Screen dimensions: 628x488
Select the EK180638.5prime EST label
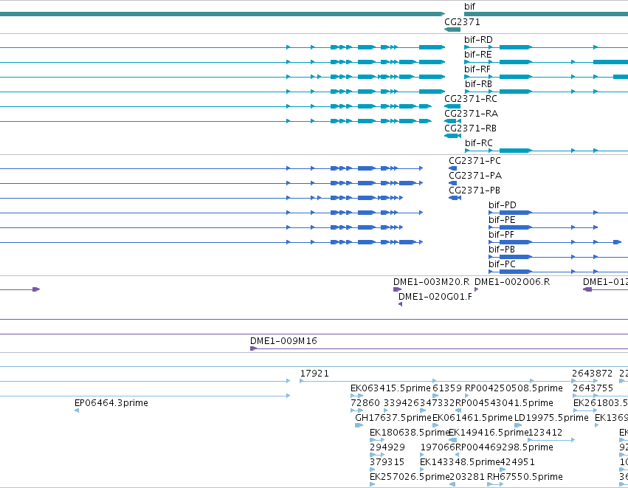coord(410,433)
